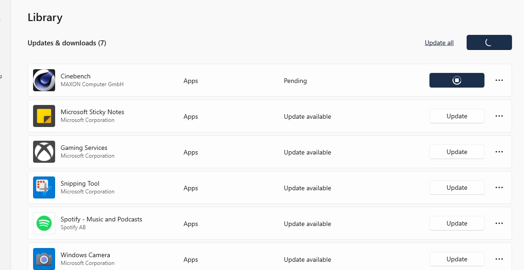Update Microsoft Sticky Notes
Screen dimensions: 524x270
[456, 116]
